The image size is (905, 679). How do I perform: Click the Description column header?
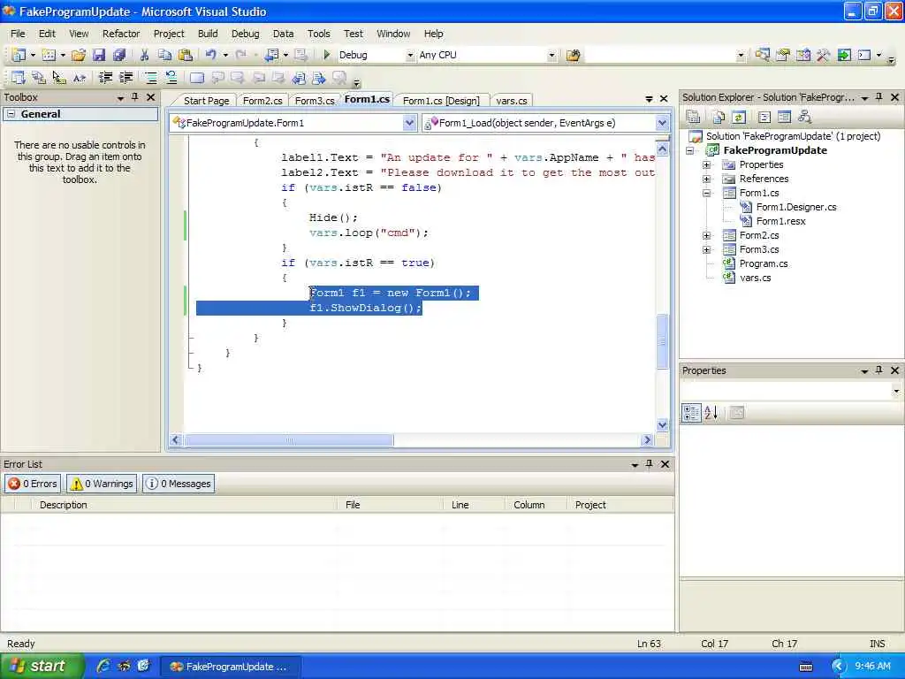184,505
